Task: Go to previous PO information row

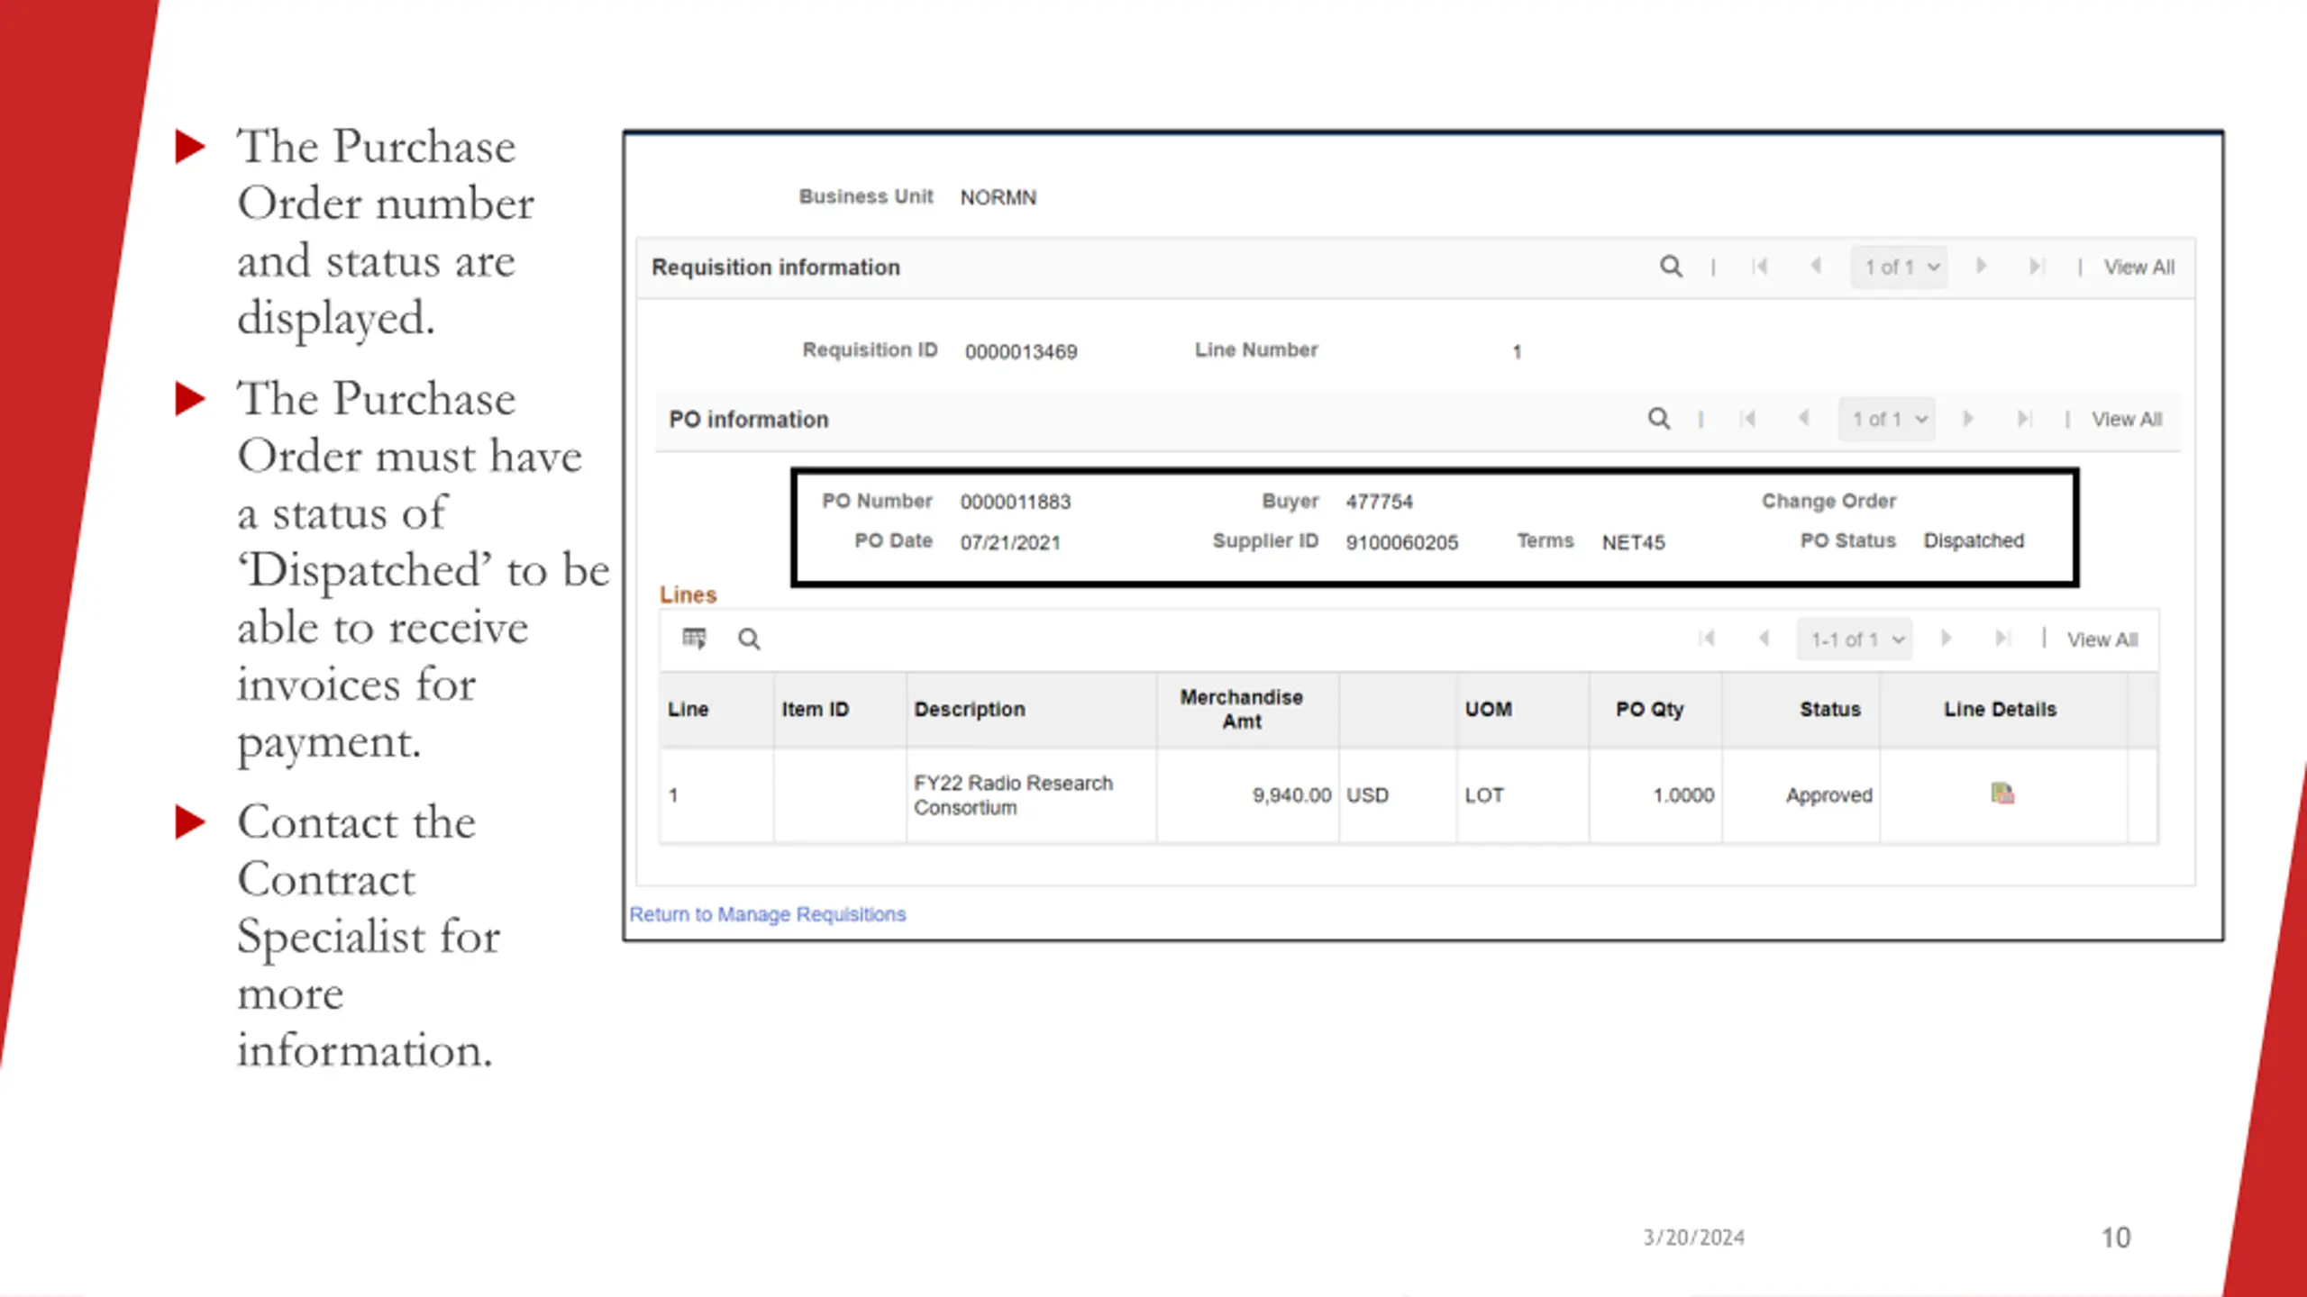Action: [1803, 419]
